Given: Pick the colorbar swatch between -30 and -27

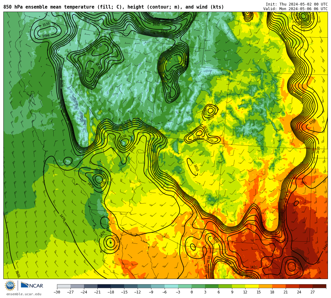Looking at the screenshot, I should coord(64,286).
